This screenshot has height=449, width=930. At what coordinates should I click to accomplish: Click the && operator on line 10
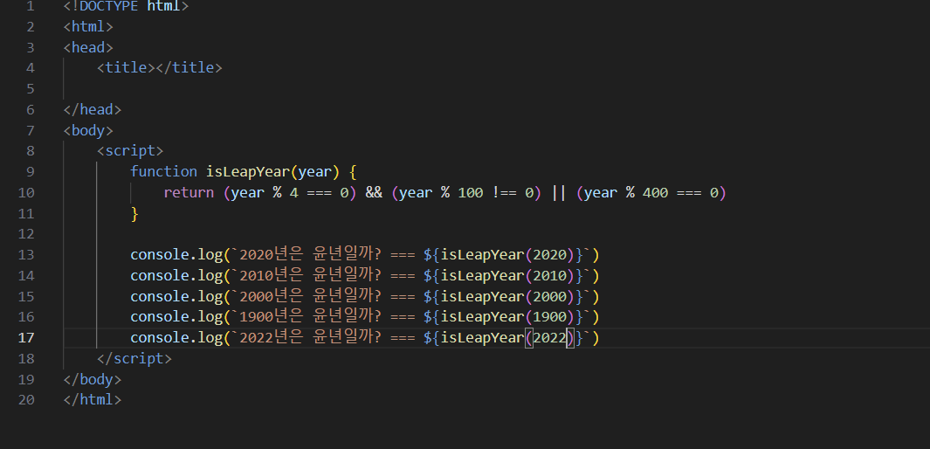click(374, 193)
